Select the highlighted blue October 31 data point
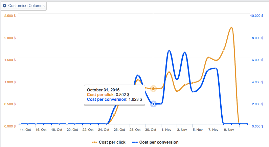Image resolution: width=269 pixels, height=147 pixels. click(153, 104)
